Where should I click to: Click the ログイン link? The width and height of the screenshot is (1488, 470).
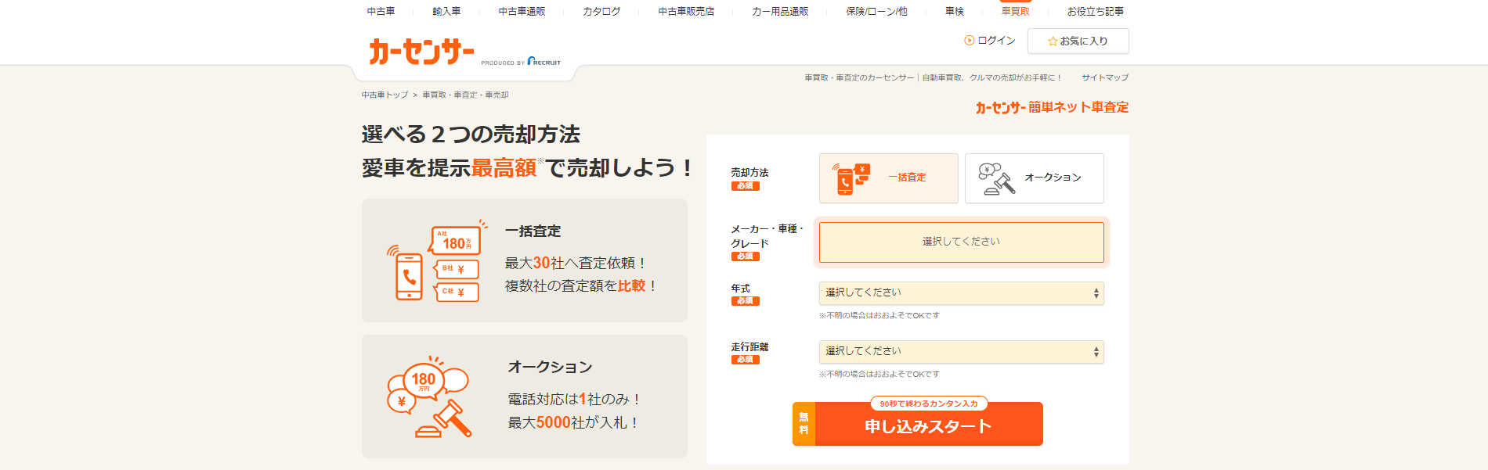[x=996, y=41]
